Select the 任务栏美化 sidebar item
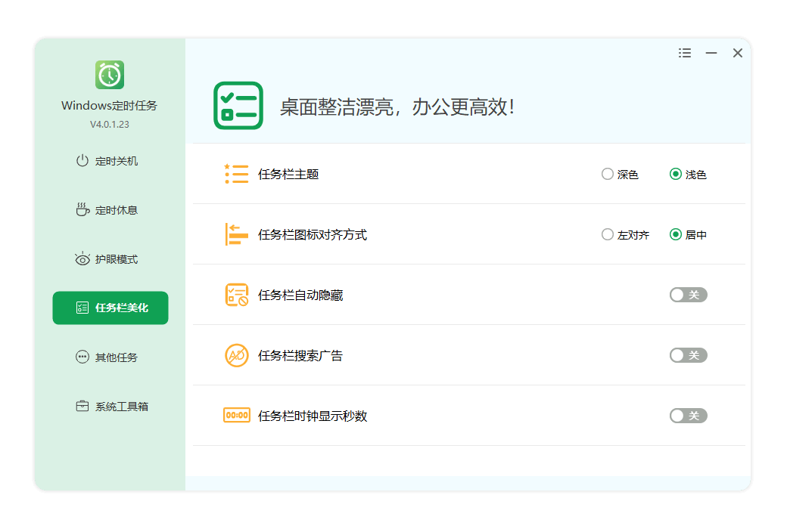The width and height of the screenshot is (787, 529). tap(110, 308)
